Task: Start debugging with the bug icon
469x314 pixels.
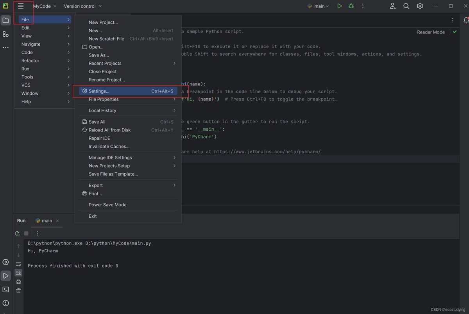Action: pos(351,6)
